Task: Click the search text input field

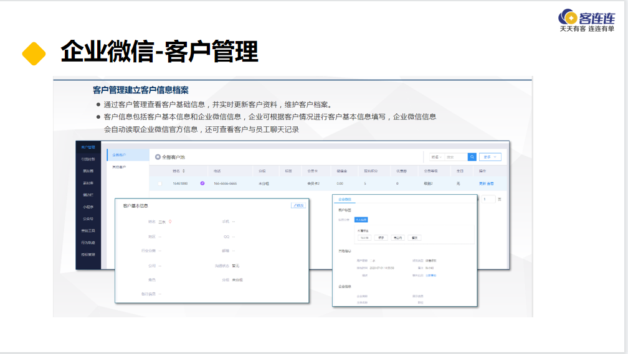Action: pyautogui.click(x=455, y=157)
